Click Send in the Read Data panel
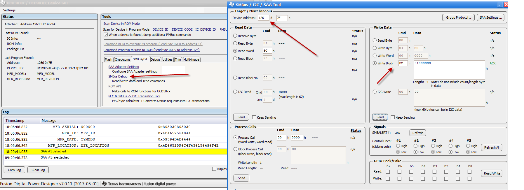 point(241,117)
